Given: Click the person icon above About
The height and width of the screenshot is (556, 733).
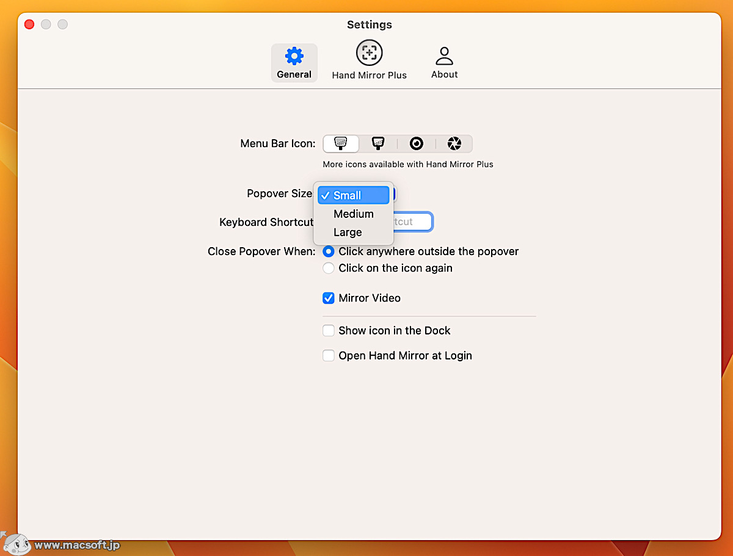Looking at the screenshot, I should point(444,54).
